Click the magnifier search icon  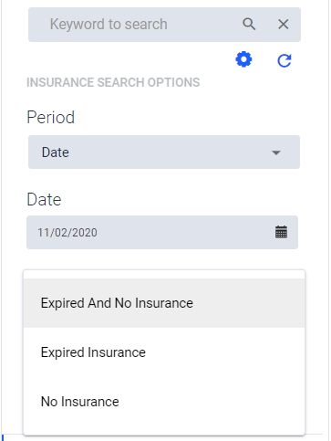(x=249, y=24)
